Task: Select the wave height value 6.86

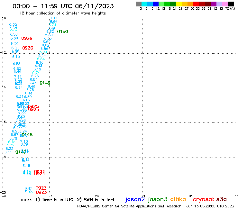Action: tap(44, 49)
